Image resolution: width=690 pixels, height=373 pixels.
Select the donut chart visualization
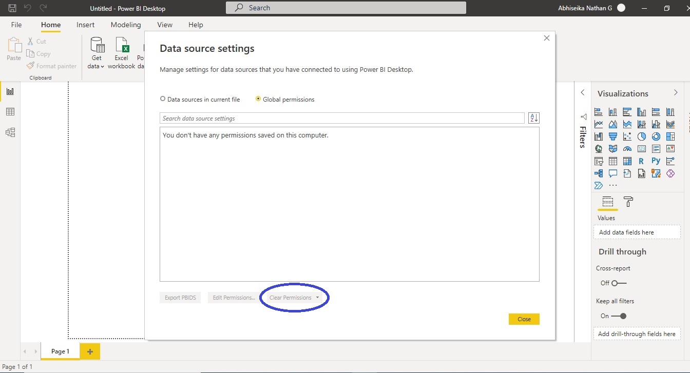656,136
